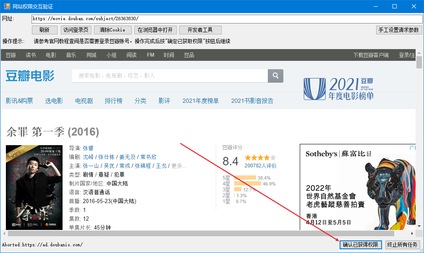Click status text Aborted:https://ad.doubanio.com/
The image size is (424, 253).
pos(42,245)
